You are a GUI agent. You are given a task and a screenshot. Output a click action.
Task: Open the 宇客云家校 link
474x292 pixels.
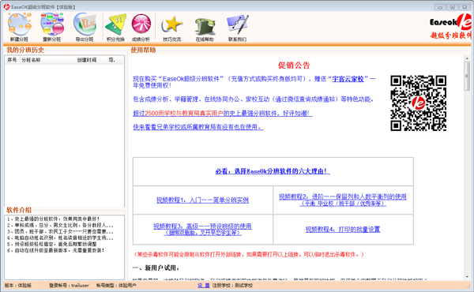pyautogui.click(x=348, y=79)
